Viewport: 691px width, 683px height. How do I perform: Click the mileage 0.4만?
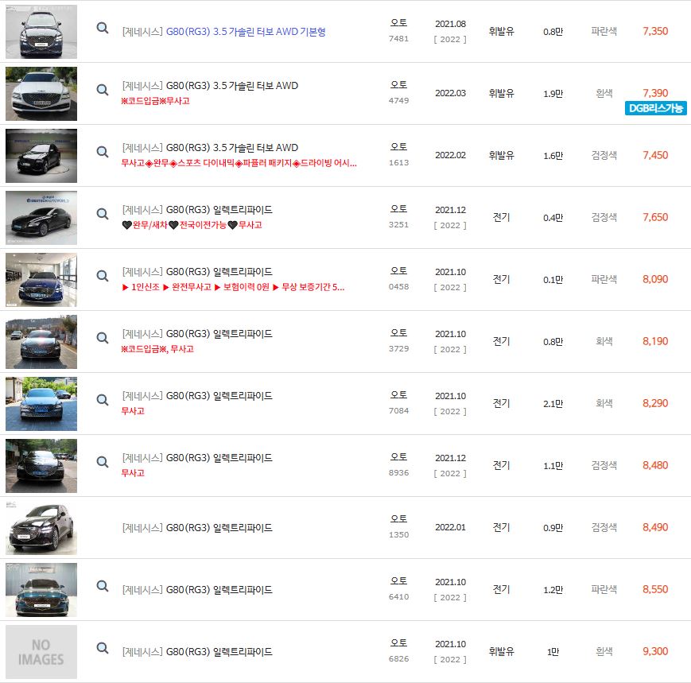tap(553, 218)
